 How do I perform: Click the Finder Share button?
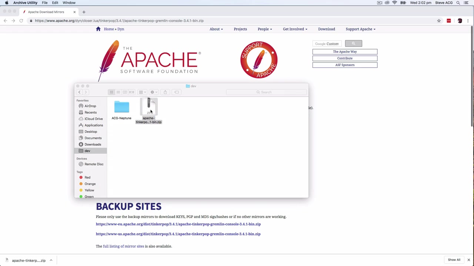tap(165, 92)
